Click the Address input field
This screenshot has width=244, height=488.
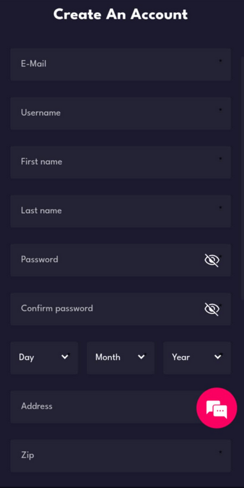(x=121, y=407)
